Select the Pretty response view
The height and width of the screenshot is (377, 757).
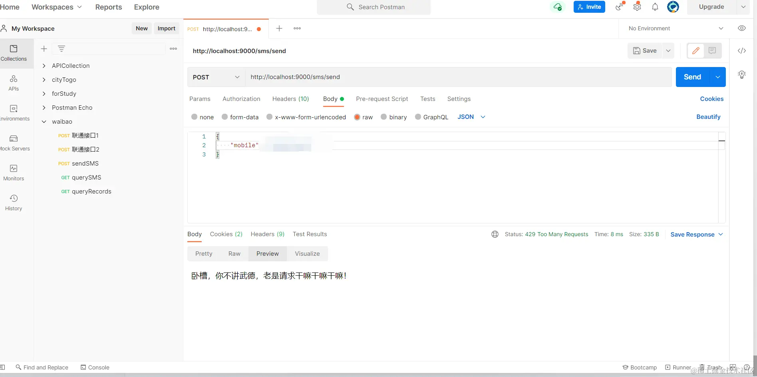tap(204, 254)
